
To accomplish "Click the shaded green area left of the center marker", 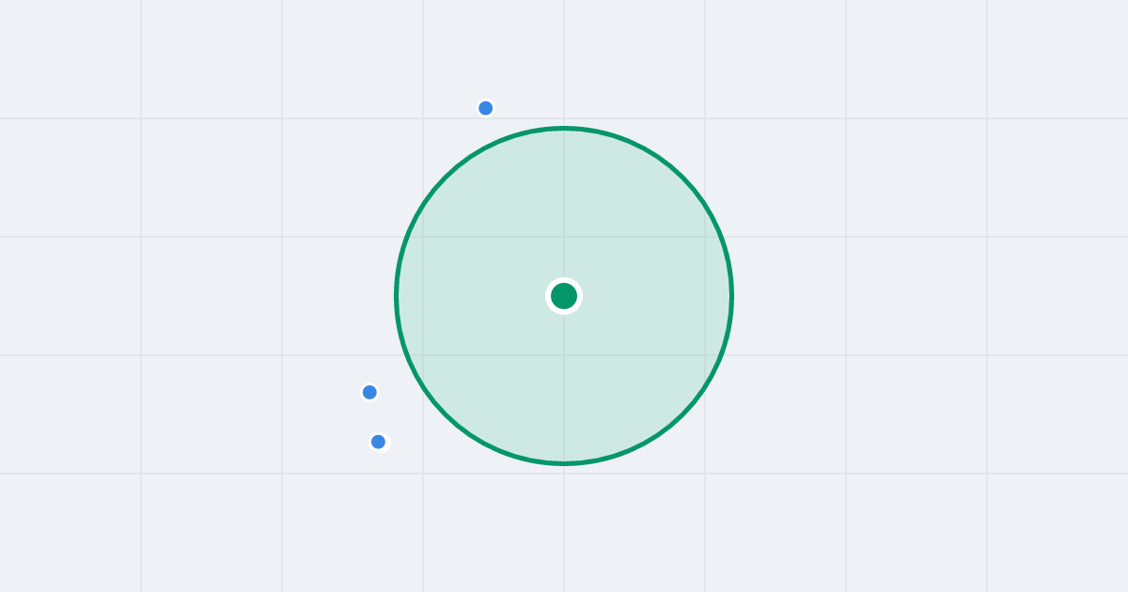I will click(x=479, y=296).
